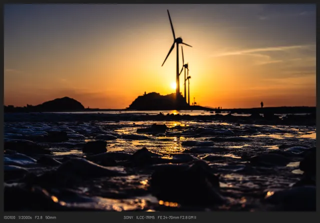
Task: Click the ILCE-7RM5 camera model text
Action: [x=145, y=218]
